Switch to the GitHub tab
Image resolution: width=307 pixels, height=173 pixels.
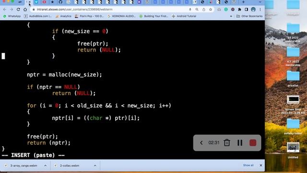(x=60, y=2)
